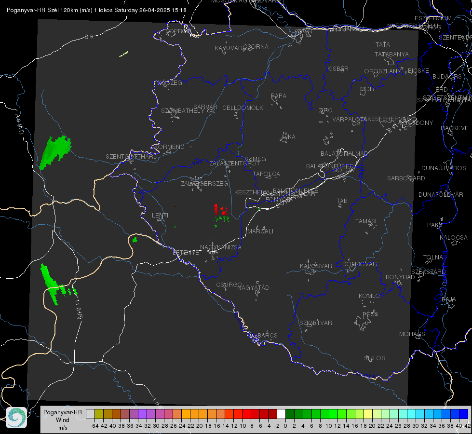Pick the gray swatch starting the legend
The width and height of the screenshot is (472, 434).
[90, 414]
